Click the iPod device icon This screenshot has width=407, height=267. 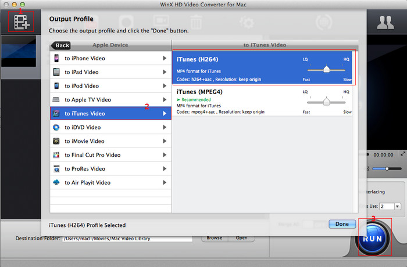(56, 86)
